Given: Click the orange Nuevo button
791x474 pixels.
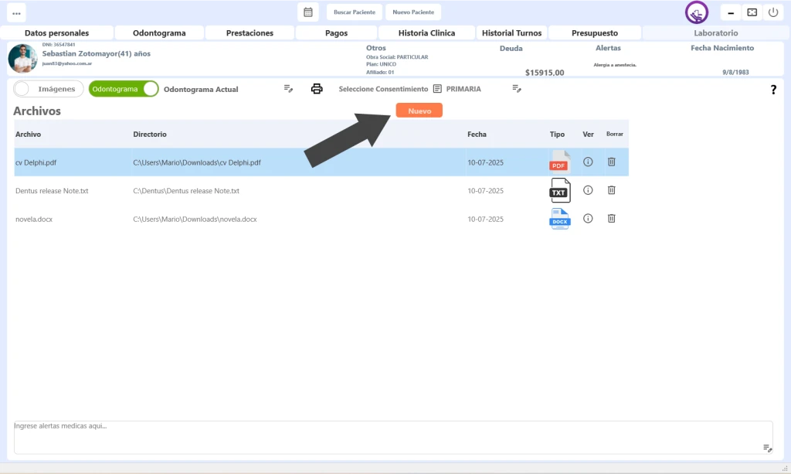Looking at the screenshot, I should pyautogui.click(x=419, y=111).
